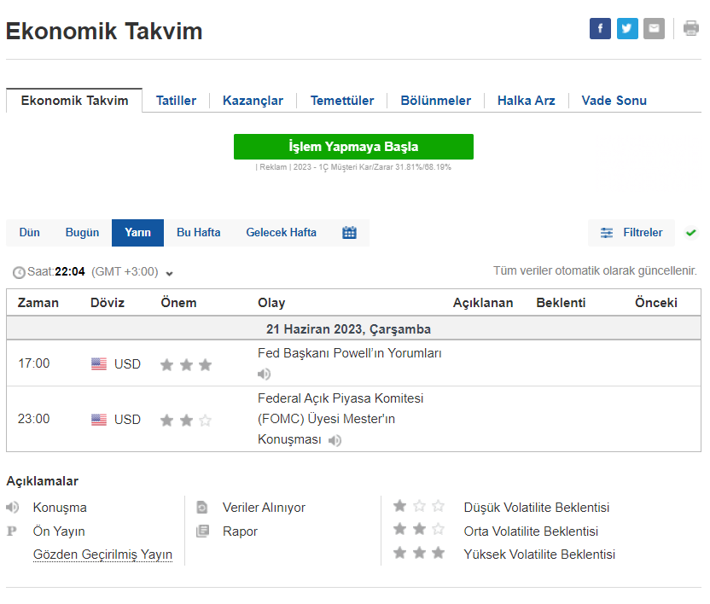Screen dimensions: 710x604
Task: Switch the view to Gelecek Hafta
Action: [x=281, y=233]
